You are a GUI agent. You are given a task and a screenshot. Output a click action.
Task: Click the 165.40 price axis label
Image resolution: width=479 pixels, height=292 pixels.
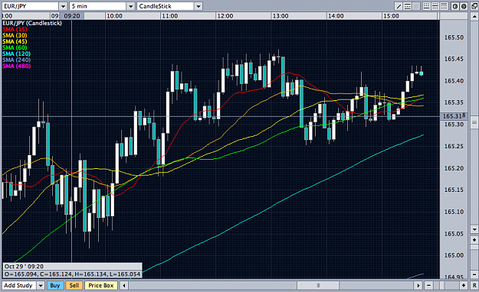pos(454,81)
